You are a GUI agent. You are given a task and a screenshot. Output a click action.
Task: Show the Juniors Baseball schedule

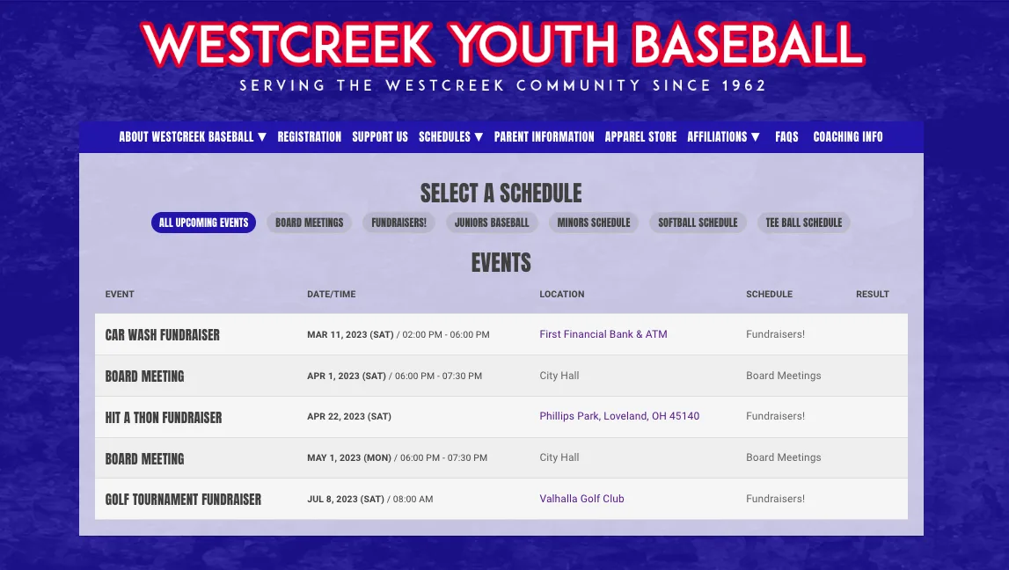(492, 223)
